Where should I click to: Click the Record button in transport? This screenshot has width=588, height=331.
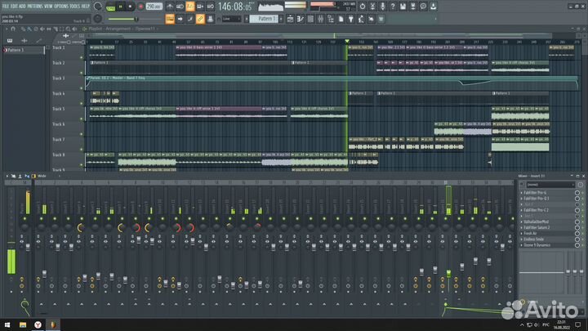point(140,7)
